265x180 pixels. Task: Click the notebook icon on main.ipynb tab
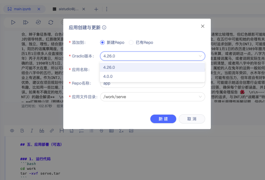(x=10, y=9)
